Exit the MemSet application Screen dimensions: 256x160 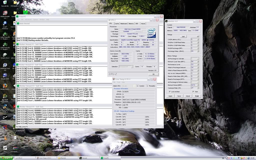point(197,96)
